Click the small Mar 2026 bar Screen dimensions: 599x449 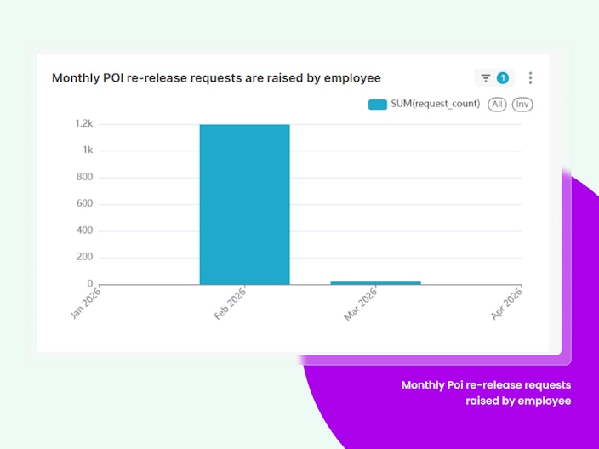coord(375,283)
